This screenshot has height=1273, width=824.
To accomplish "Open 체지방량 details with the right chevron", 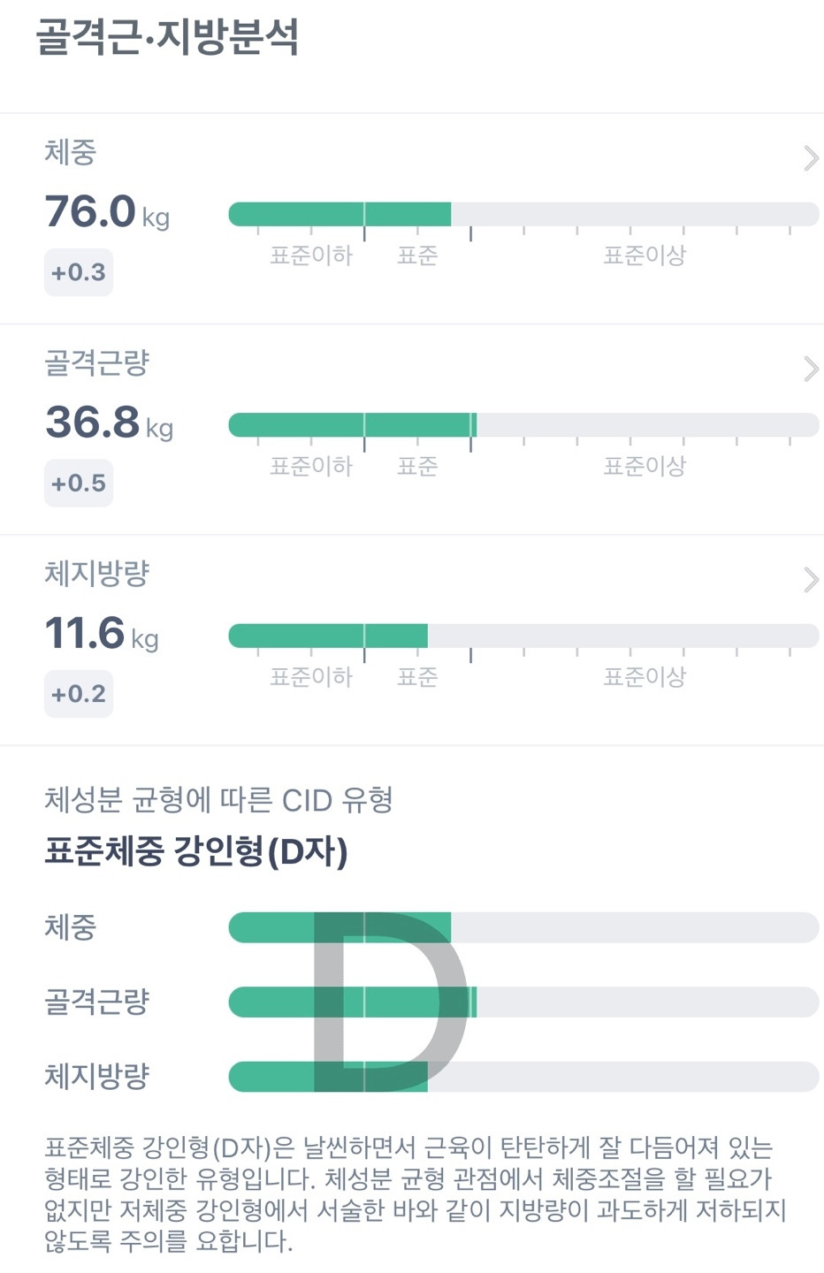I will 810,580.
